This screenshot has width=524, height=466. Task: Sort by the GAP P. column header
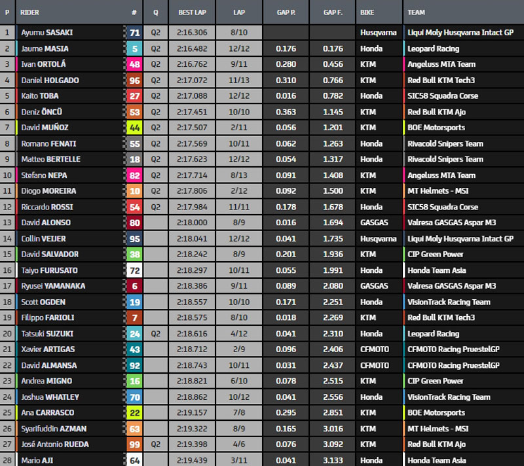point(286,12)
